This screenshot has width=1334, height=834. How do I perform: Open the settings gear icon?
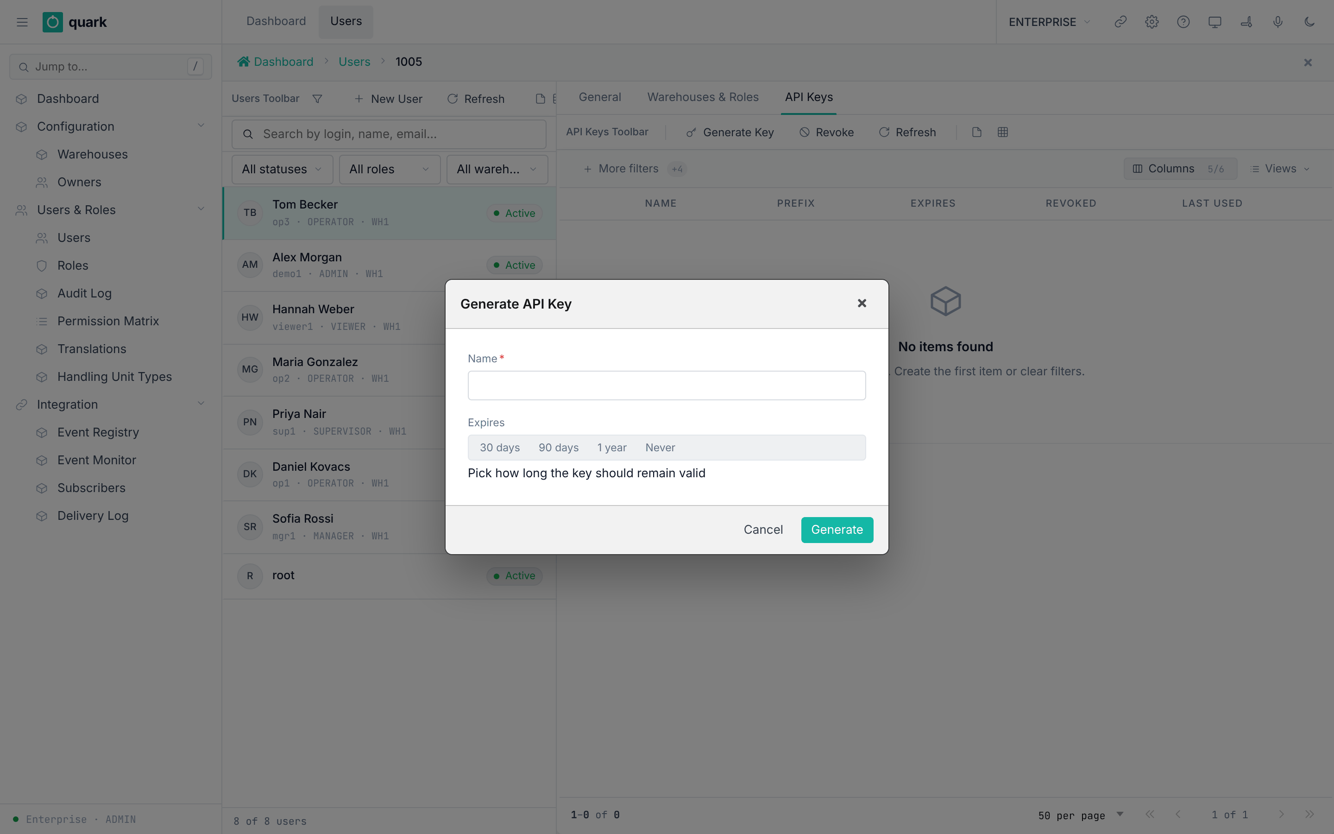click(x=1152, y=22)
